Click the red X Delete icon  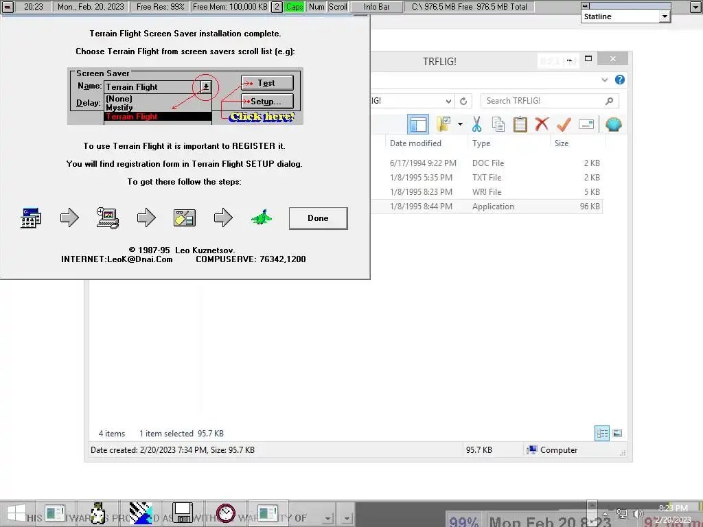(x=542, y=124)
